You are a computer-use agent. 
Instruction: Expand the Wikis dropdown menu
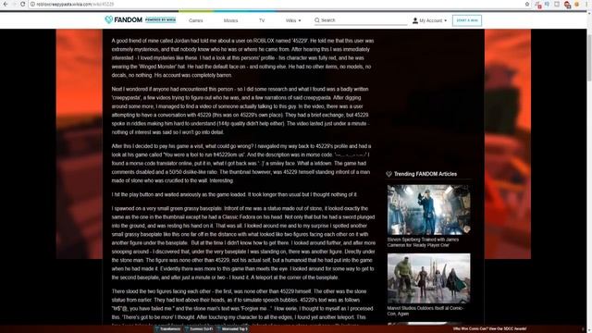pos(293,20)
